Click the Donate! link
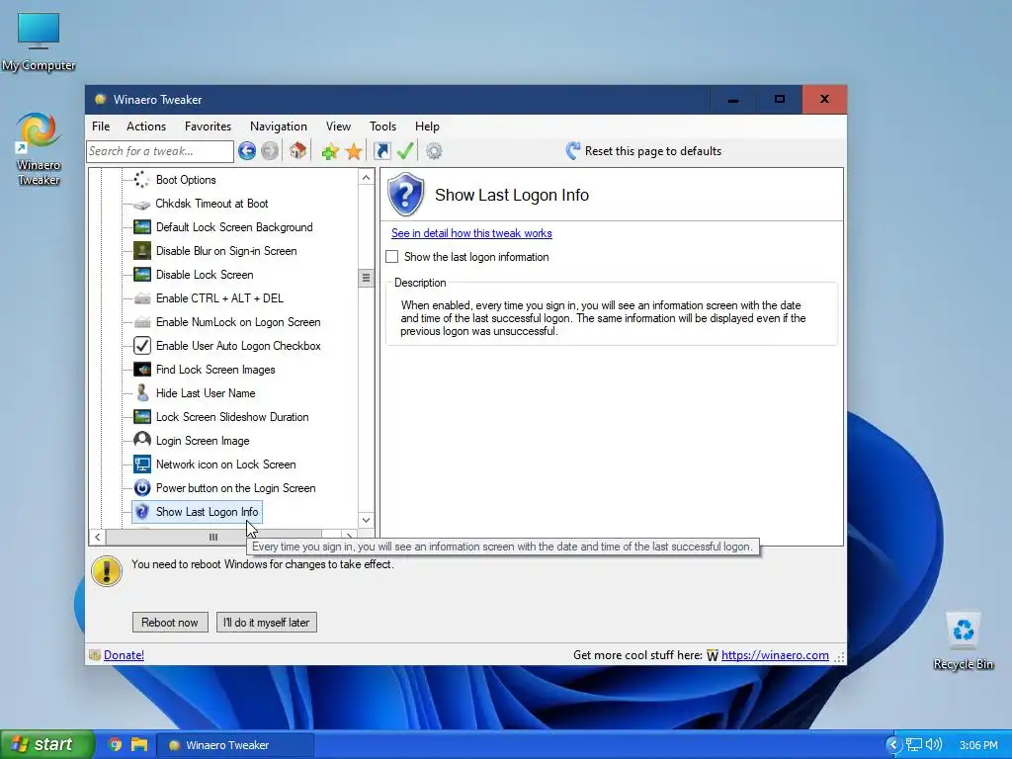The height and width of the screenshot is (759, 1012). (124, 655)
